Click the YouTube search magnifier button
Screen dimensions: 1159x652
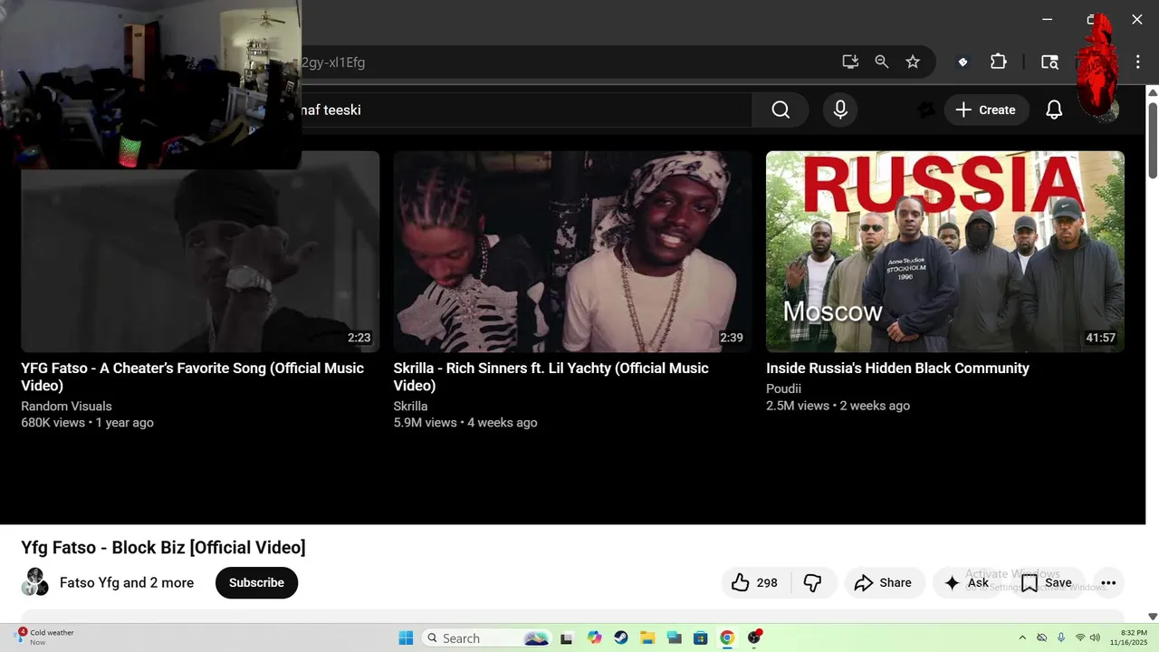pyautogui.click(x=781, y=110)
